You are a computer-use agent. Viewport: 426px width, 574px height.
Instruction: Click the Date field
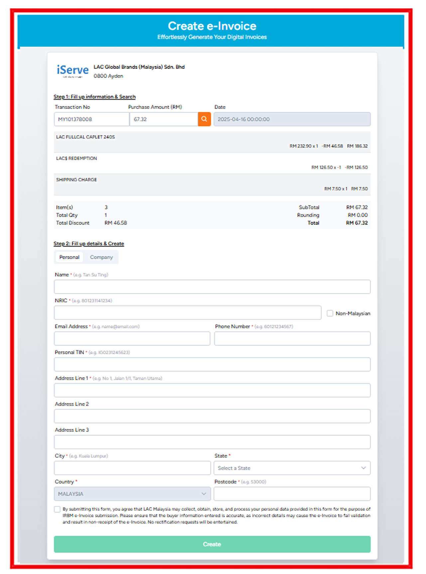(x=292, y=119)
